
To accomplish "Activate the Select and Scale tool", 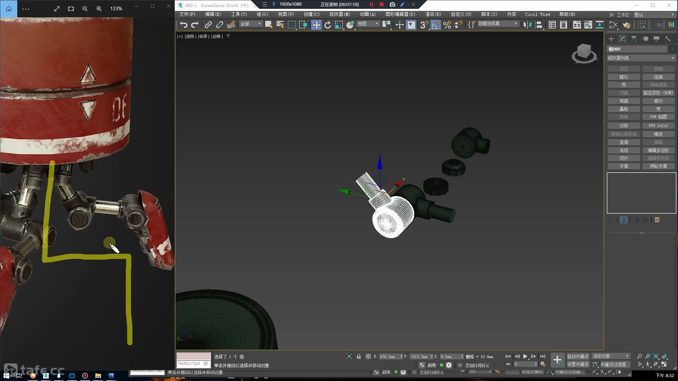I will [339, 25].
